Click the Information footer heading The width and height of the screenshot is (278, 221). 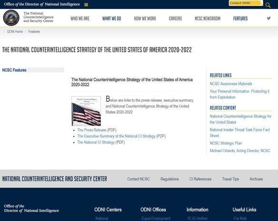(x=198, y=210)
